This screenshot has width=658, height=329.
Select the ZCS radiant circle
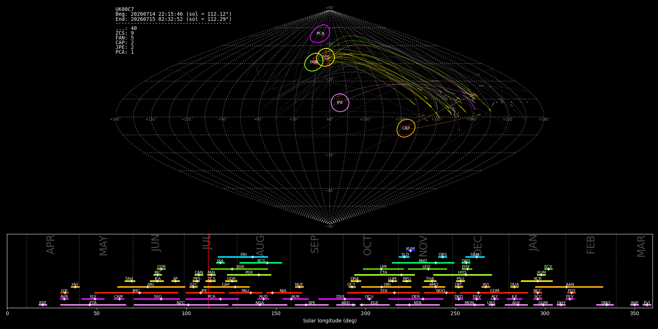[x=325, y=57]
